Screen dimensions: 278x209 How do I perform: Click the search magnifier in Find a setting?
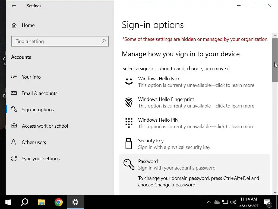[x=104, y=41]
